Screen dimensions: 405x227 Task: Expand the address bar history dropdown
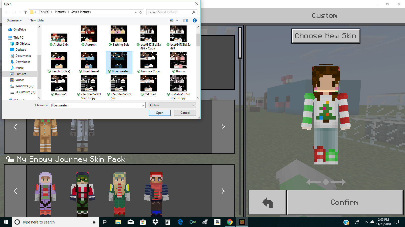point(136,12)
